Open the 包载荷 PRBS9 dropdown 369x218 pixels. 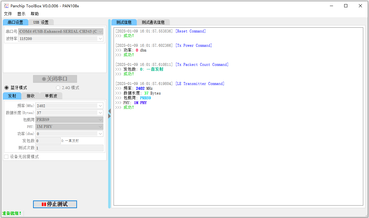69,120
